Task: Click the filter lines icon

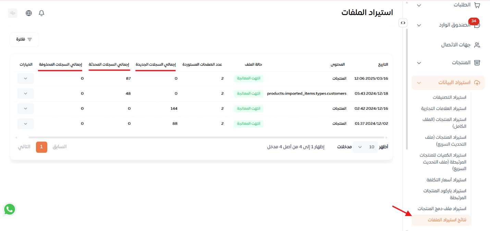Action: coord(30,40)
